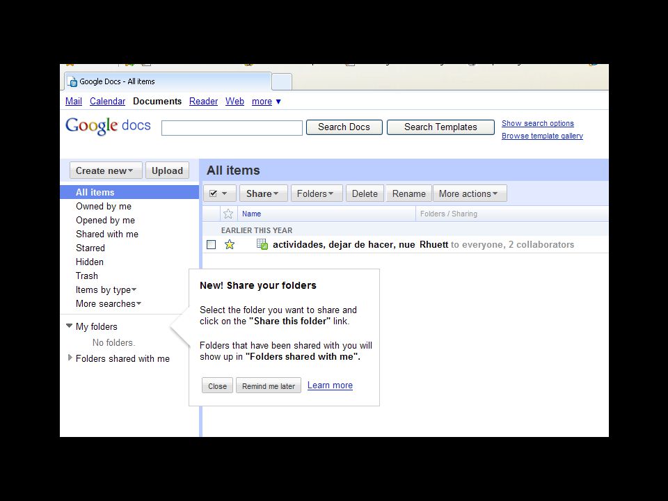668x501 pixels.
Task: Open the select-all checkbox dropdown
Action: 220,193
